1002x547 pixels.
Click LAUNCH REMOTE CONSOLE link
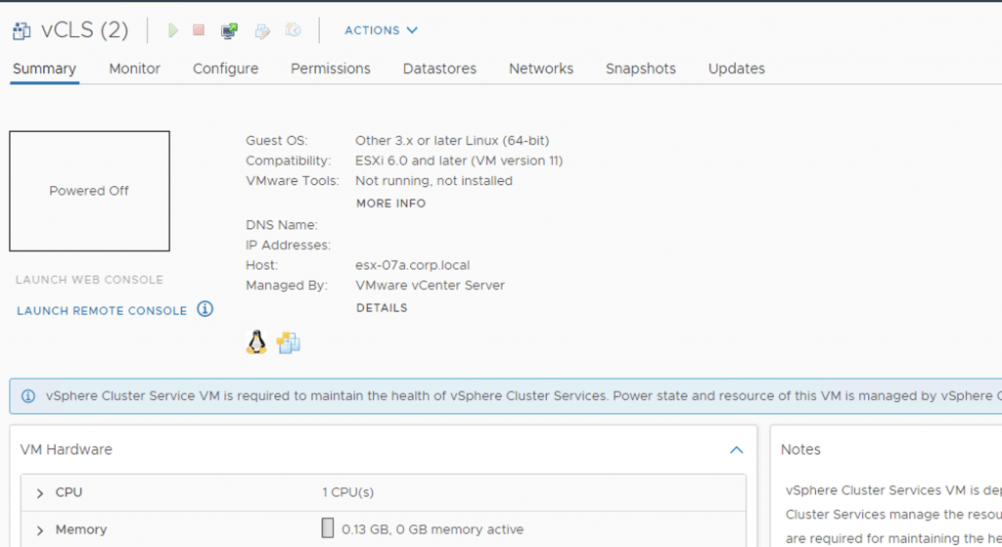click(x=102, y=310)
